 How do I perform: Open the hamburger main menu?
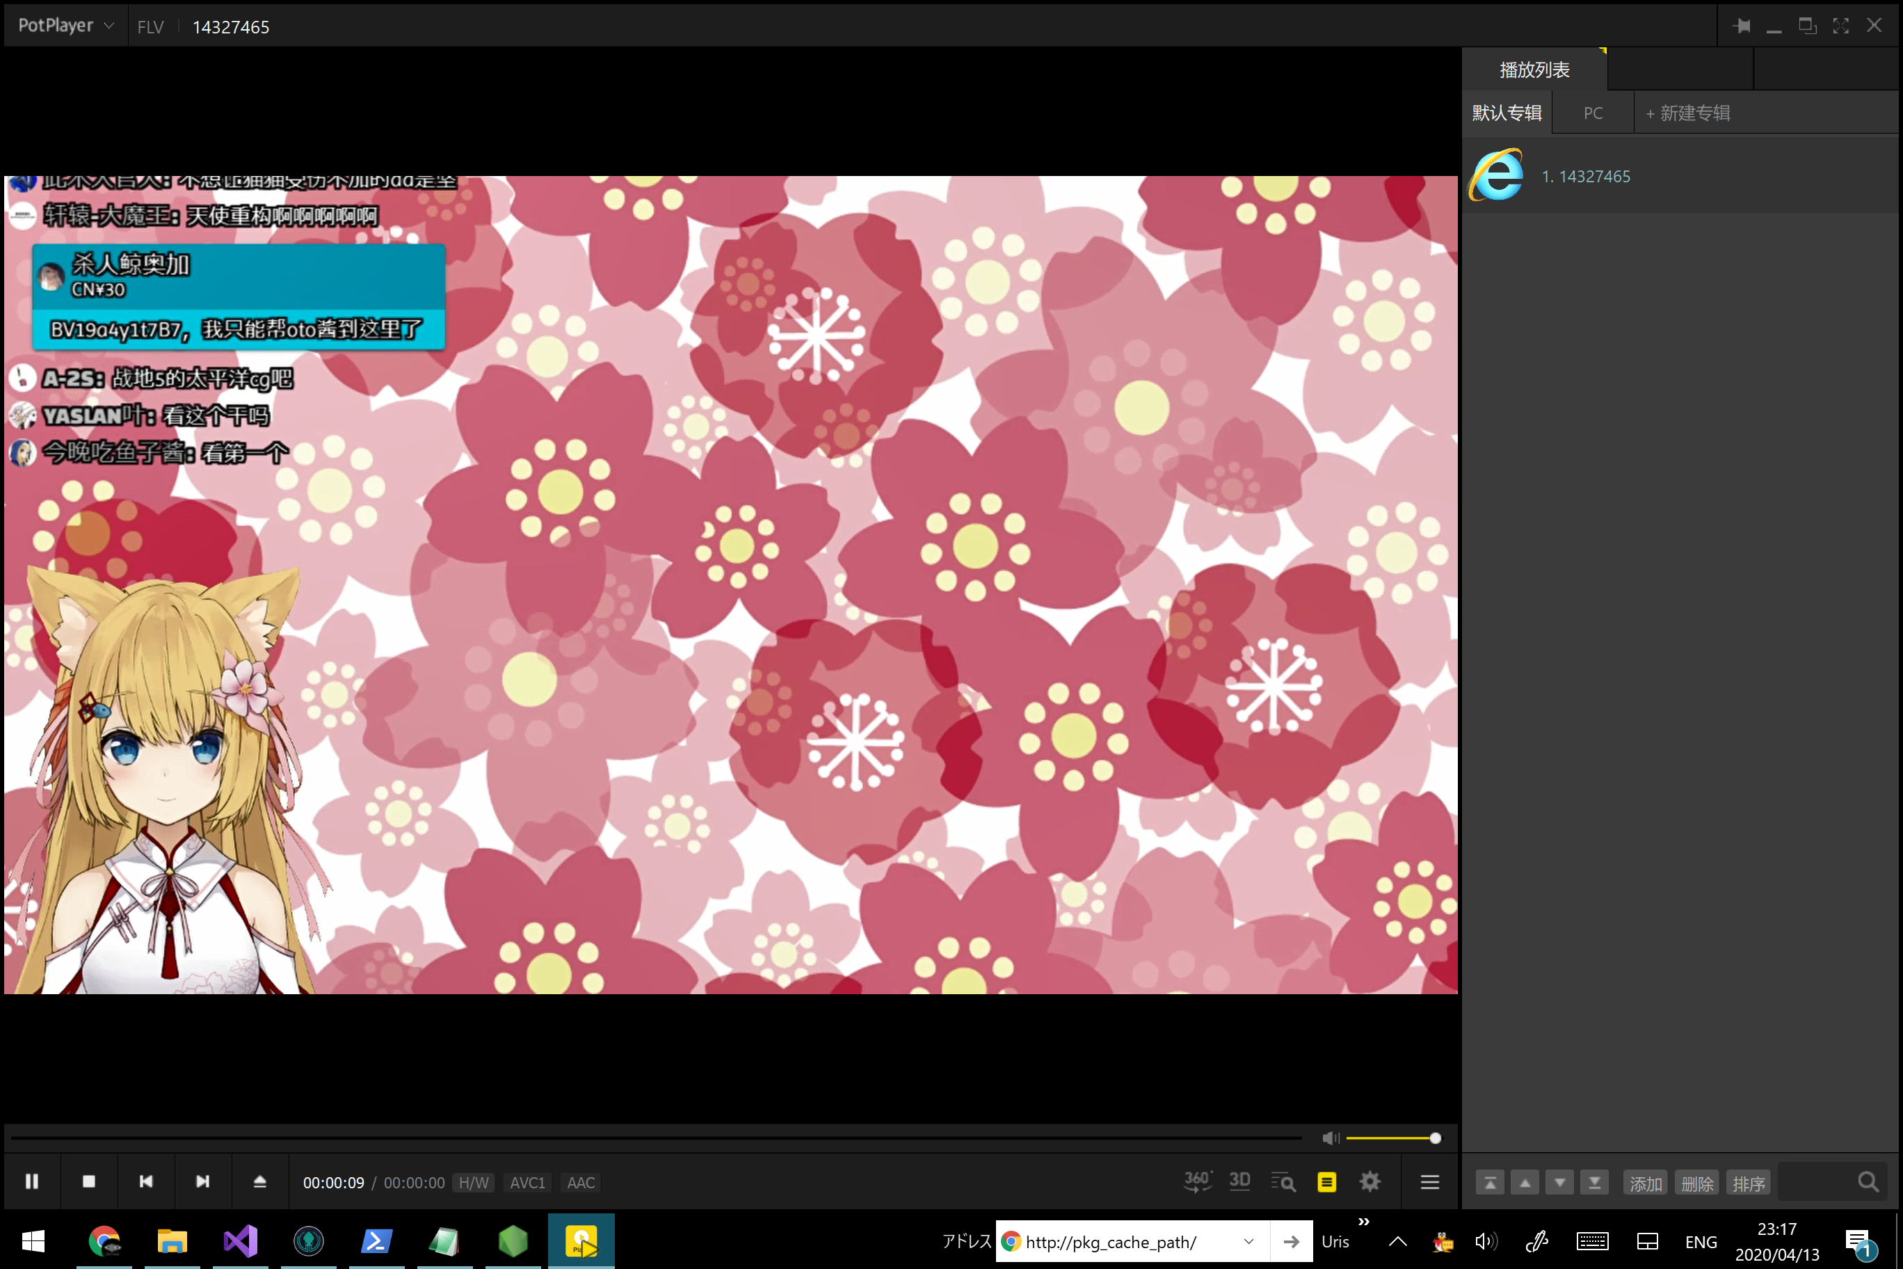[1429, 1183]
